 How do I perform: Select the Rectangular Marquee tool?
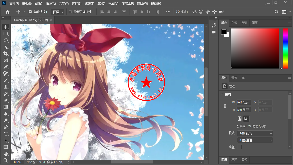pyautogui.click(x=6, y=34)
